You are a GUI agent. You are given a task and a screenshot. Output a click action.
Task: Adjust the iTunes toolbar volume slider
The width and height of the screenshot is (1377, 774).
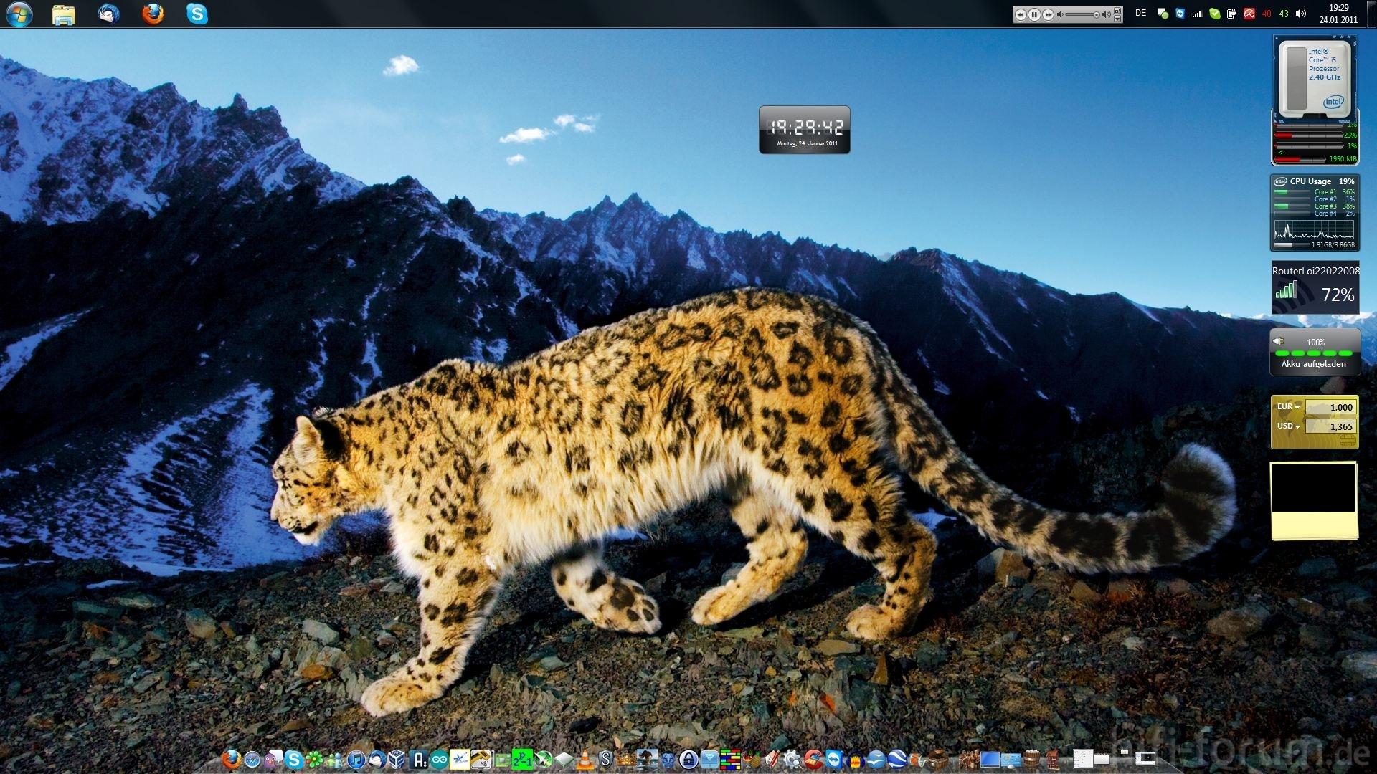[x=1082, y=14]
